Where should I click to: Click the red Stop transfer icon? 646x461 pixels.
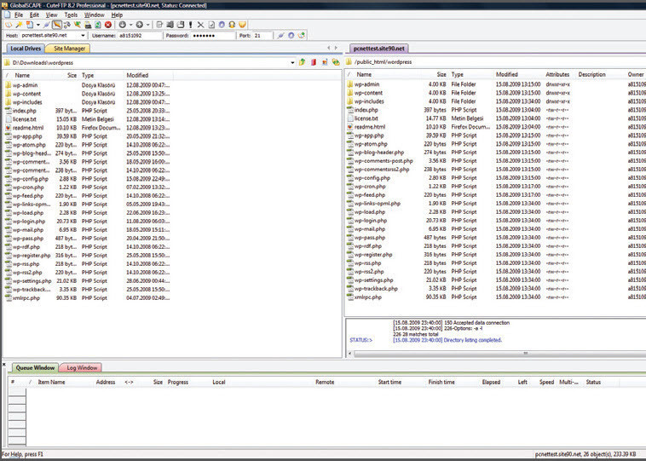tap(108, 25)
